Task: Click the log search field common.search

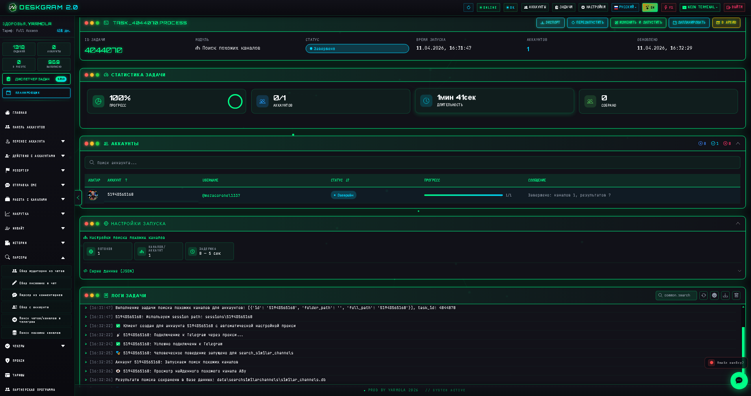Action: 676,295
